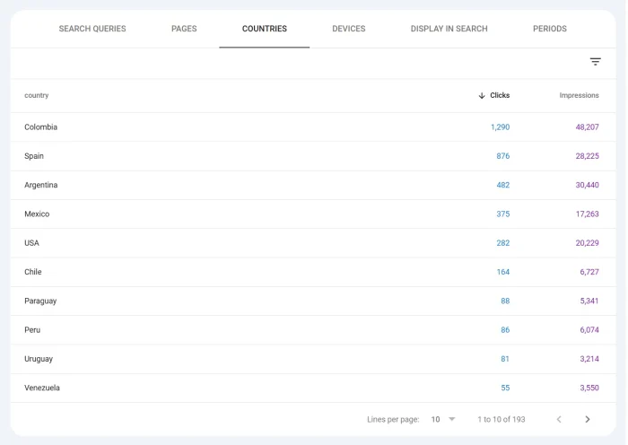Select the Argentina row
This screenshot has height=445, width=628.
[x=313, y=185]
